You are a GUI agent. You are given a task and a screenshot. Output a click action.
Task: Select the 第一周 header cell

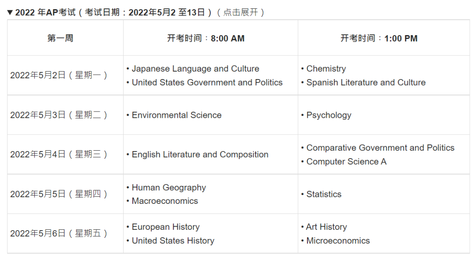coord(60,38)
